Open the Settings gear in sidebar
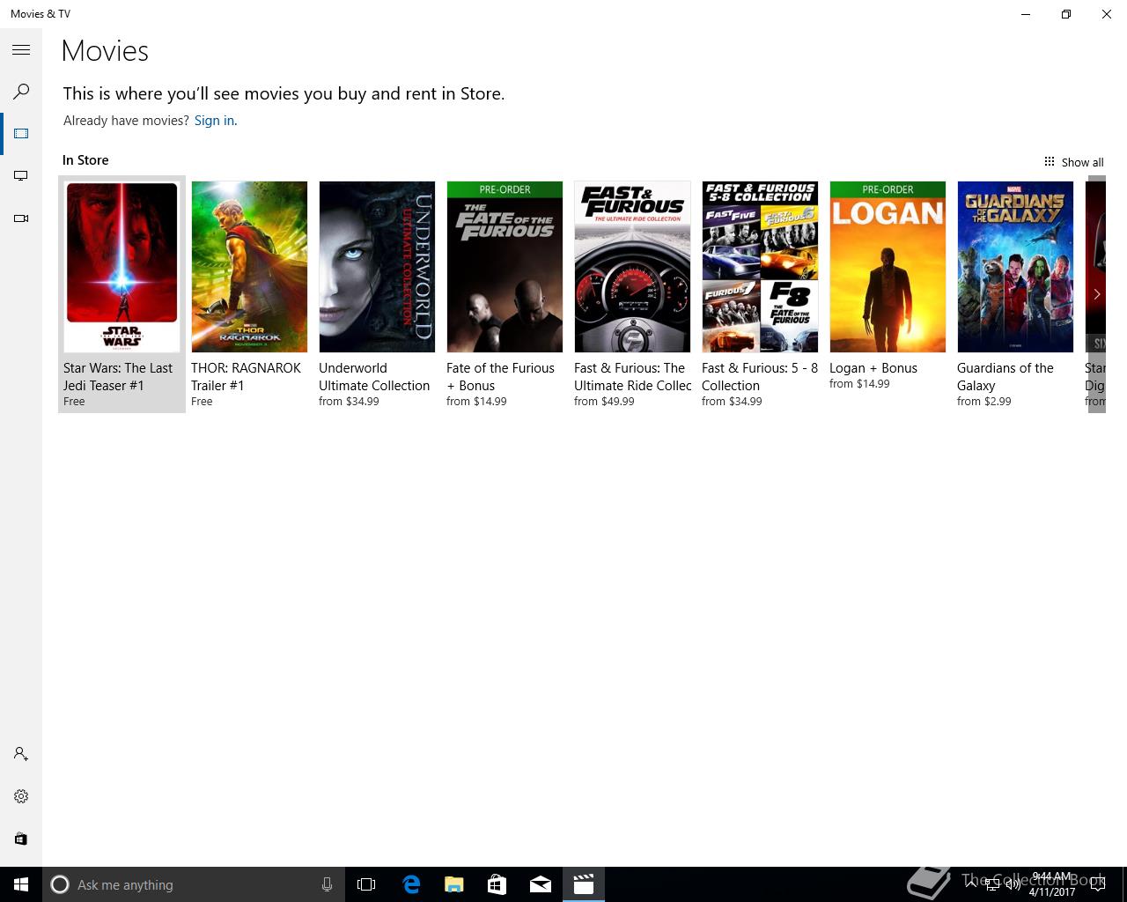This screenshot has width=1127, height=902. (x=21, y=796)
